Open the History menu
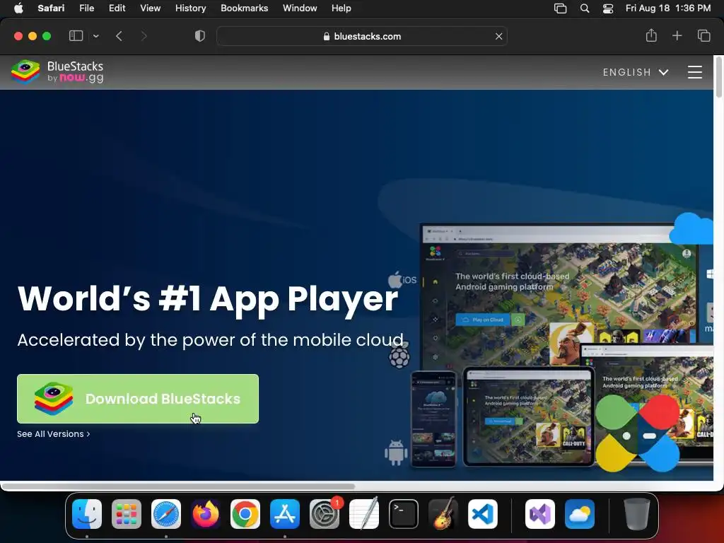Viewport: 724px width, 543px height. pos(190,8)
